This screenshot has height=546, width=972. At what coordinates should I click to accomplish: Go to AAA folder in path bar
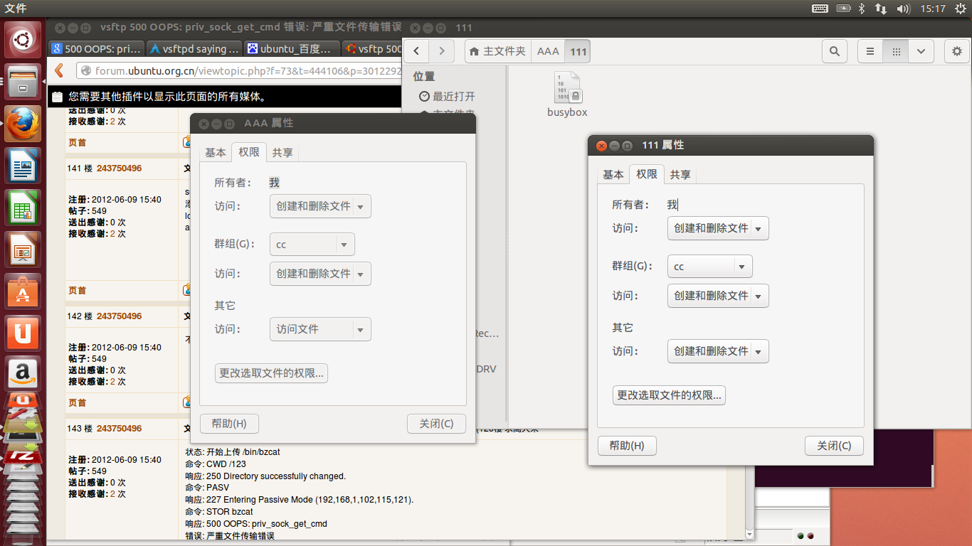[x=548, y=51]
